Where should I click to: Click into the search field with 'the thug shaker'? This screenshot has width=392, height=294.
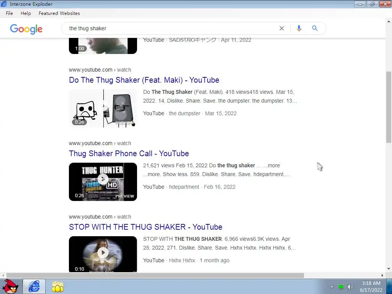point(173,28)
